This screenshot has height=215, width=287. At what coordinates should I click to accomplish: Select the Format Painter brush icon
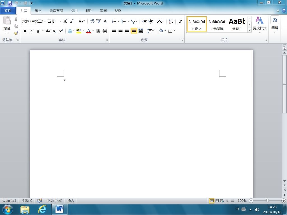pyautogui.click(x=16, y=33)
